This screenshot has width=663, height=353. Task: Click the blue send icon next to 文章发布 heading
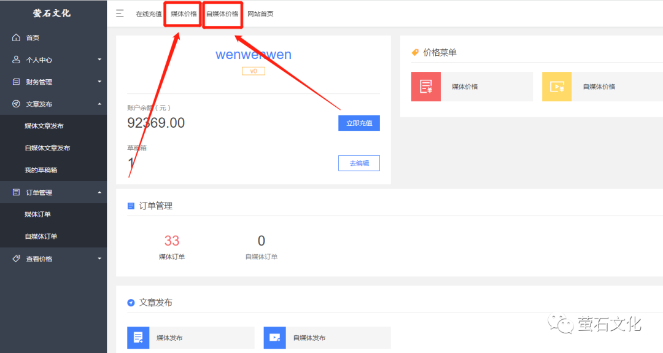pyautogui.click(x=131, y=303)
